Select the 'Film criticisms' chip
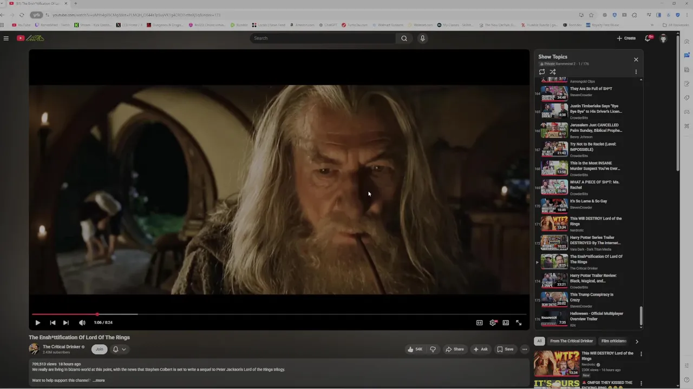 [x=613, y=341]
